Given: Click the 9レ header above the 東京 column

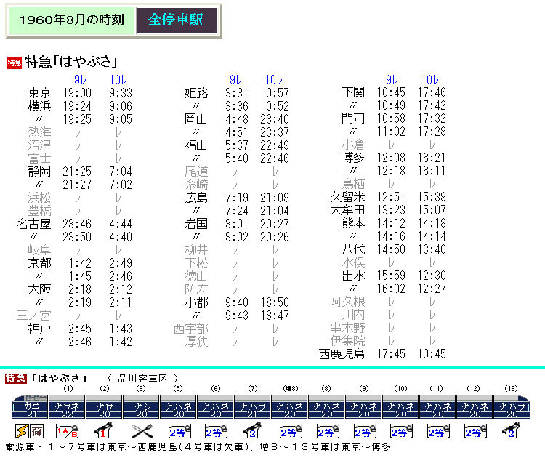Looking at the screenshot, I should [x=80, y=80].
